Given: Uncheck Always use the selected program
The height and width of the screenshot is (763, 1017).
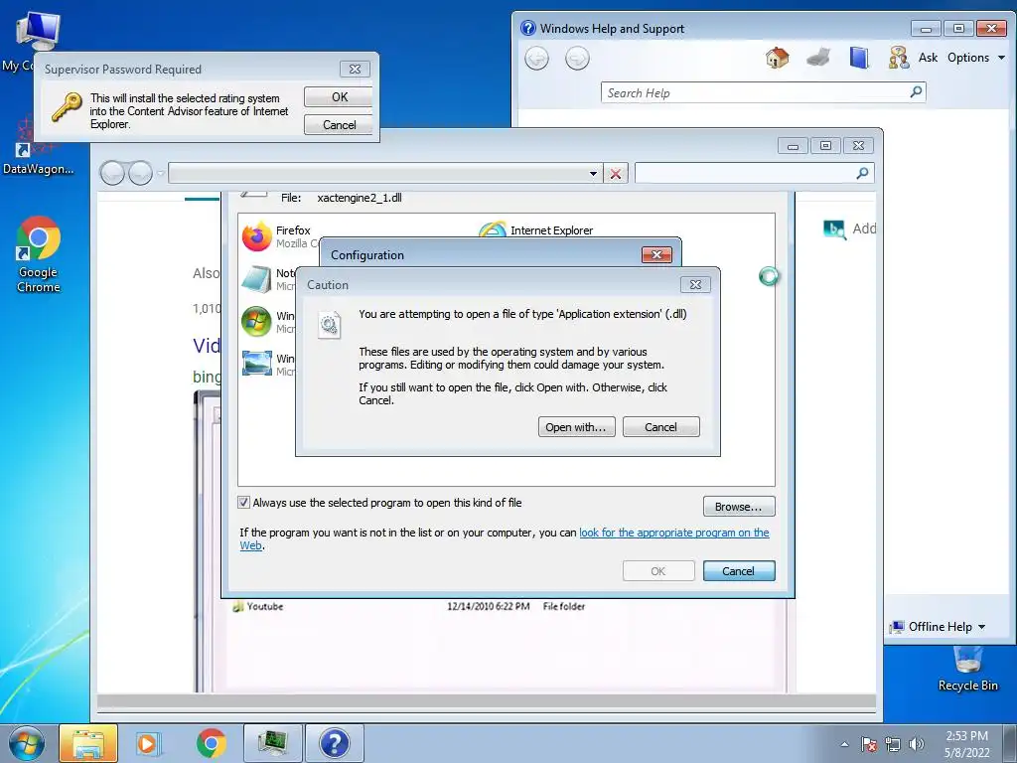Looking at the screenshot, I should (244, 502).
